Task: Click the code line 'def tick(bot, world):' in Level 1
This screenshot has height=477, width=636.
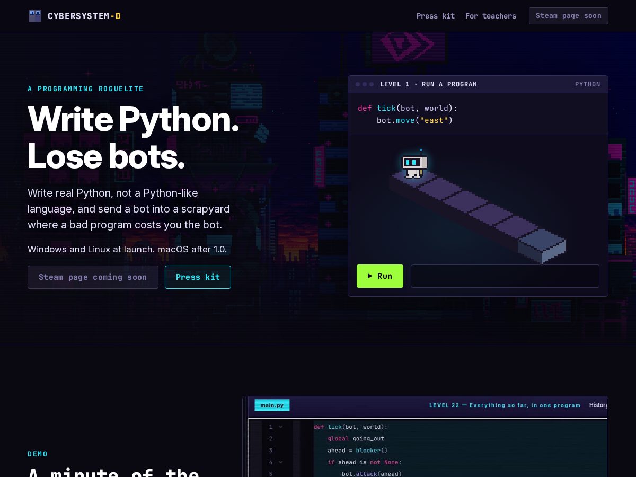Action: coord(408,108)
